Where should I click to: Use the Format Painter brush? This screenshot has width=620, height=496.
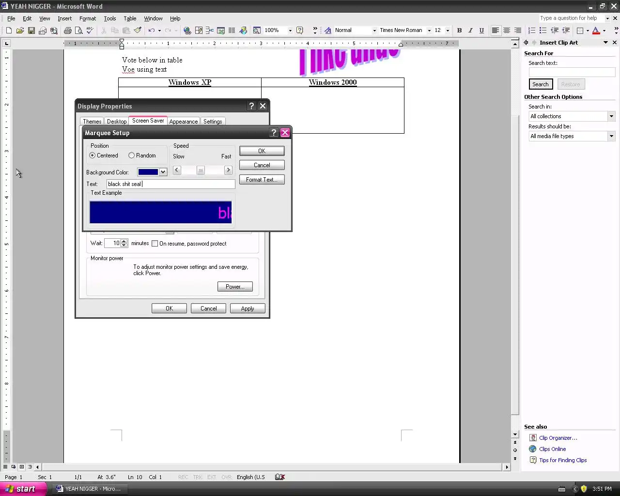tap(138, 30)
